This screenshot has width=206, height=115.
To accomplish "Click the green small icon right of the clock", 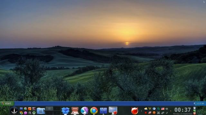I will point(194,111).
